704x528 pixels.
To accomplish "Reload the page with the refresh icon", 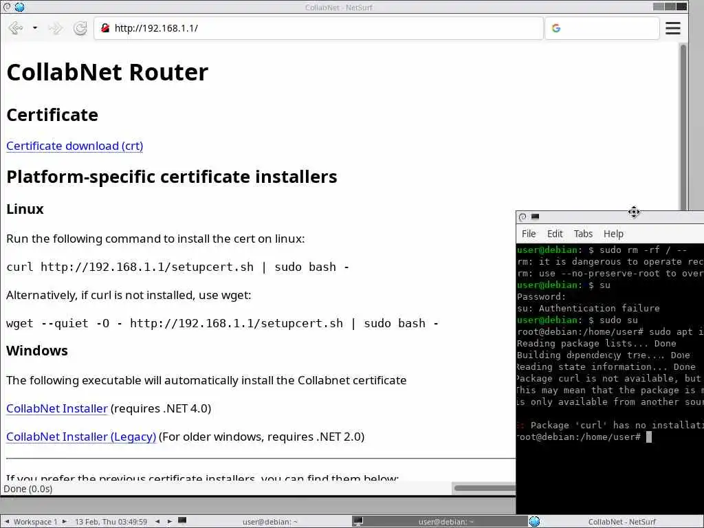I will click(80, 28).
